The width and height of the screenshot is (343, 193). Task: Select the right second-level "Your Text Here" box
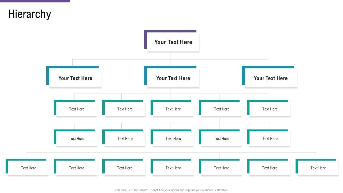coord(271,78)
